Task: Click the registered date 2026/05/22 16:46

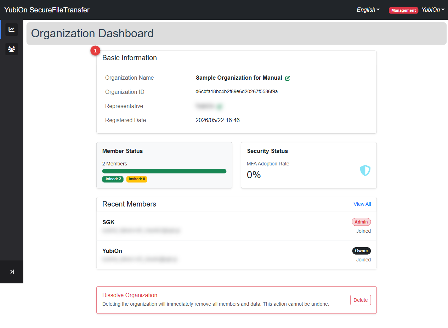Action: [218, 120]
